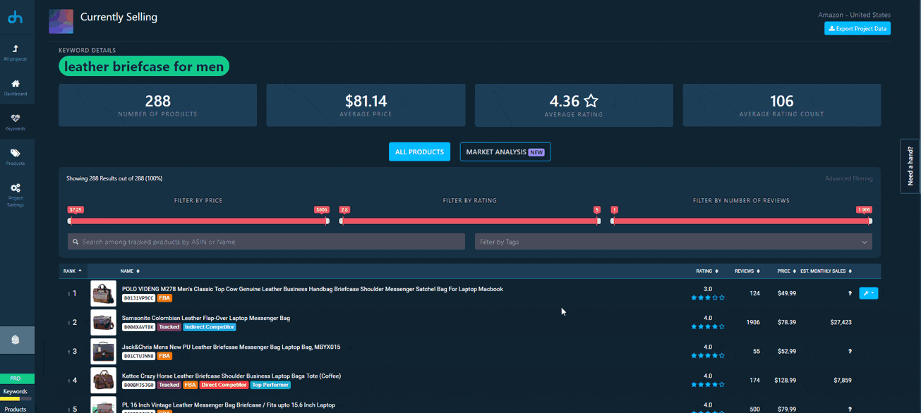
Task: Click star rating of Samsonite row
Action: pyautogui.click(x=708, y=326)
